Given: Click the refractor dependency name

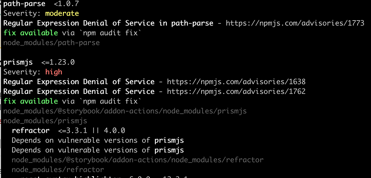Looking at the screenshot, I should (31, 130).
